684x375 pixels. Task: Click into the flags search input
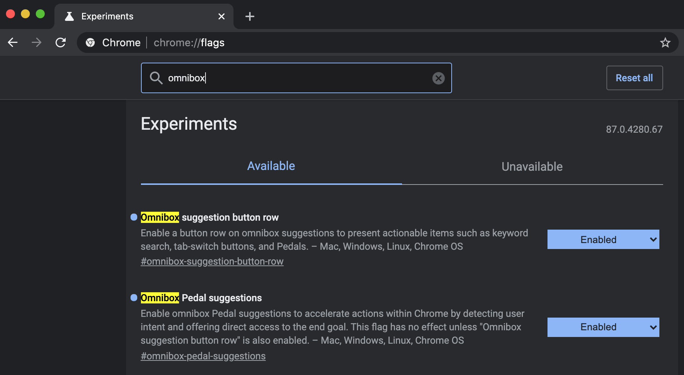tap(298, 78)
